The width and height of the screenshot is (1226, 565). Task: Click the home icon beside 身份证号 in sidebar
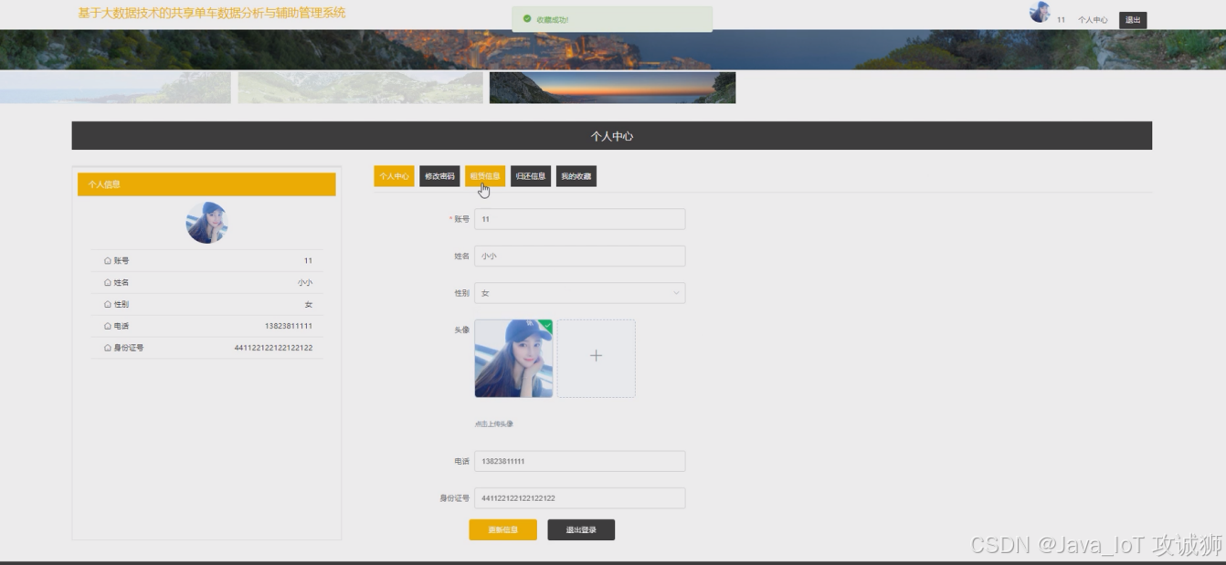[x=108, y=348]
